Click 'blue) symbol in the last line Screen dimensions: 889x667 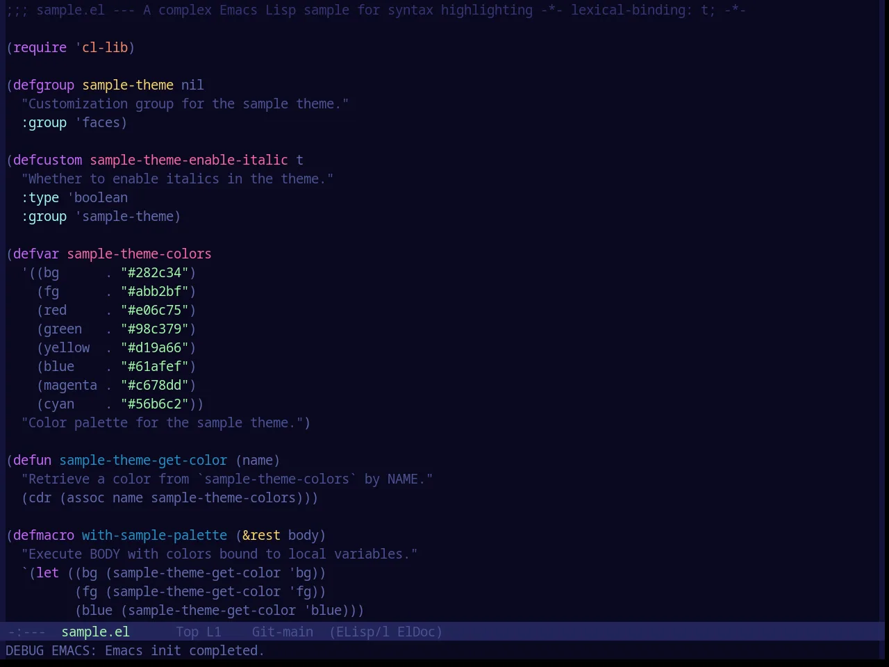326,610
